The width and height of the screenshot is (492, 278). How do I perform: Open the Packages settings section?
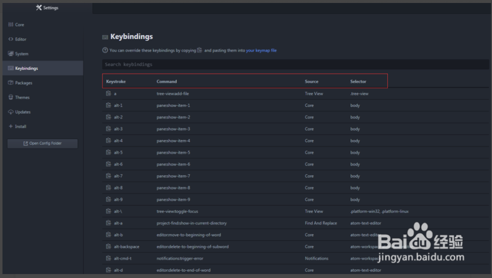(x=43, y=83)
